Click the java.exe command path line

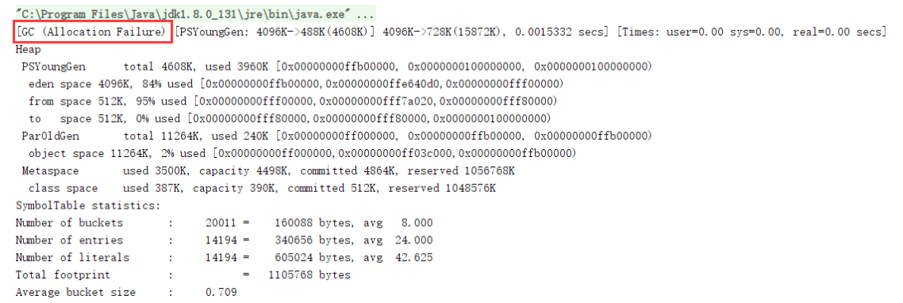coord(194,13)
